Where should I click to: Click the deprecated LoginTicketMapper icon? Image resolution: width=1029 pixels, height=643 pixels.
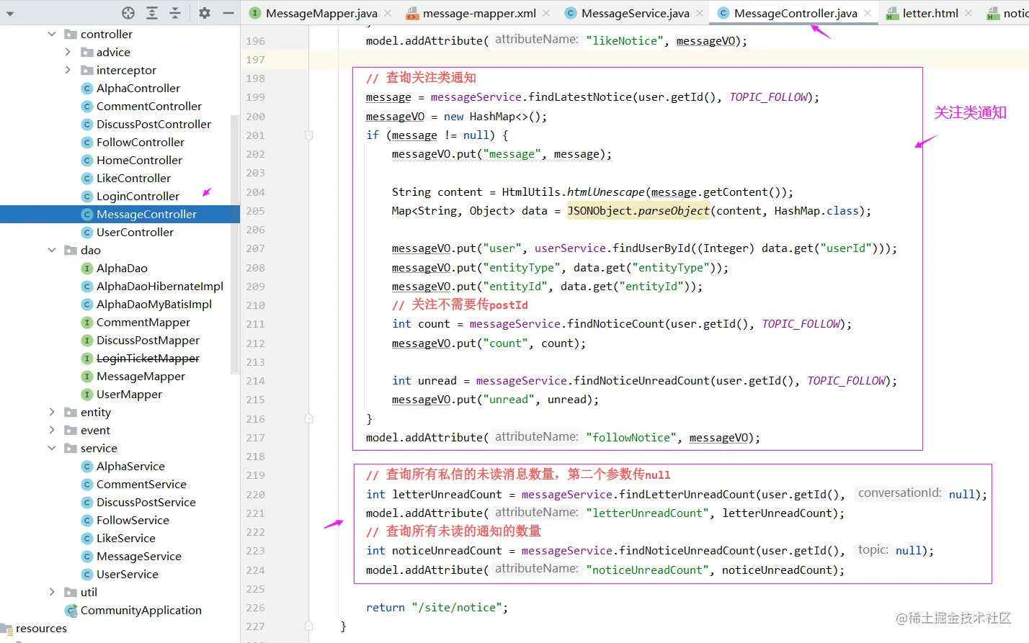(87, 358)
